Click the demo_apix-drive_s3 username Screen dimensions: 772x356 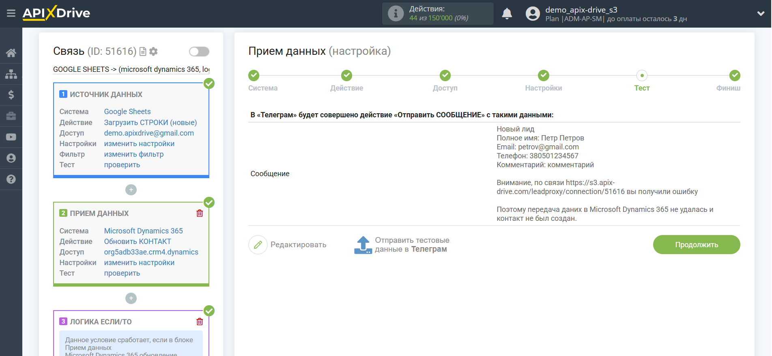[x=581, y=10]
